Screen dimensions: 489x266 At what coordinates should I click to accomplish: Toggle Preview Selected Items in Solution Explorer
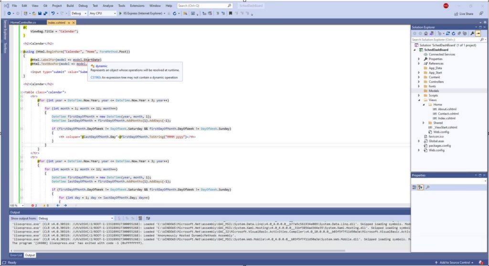tap(478, 33)
